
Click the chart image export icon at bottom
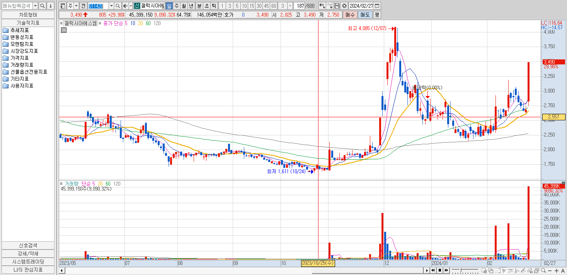tap(536, 271)
